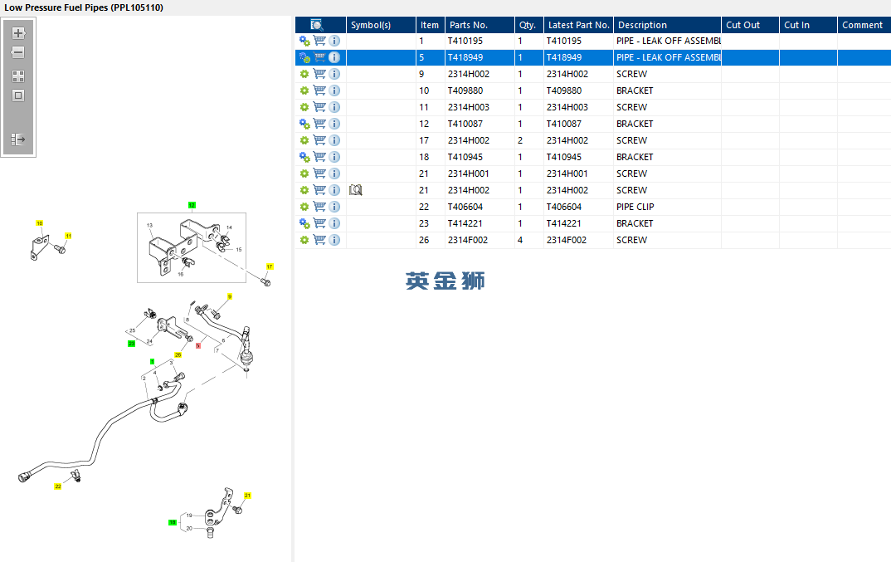Click gear icon for T414221 bracket
The width and height of the screenshot is (891, 562).
click(304, 223)
